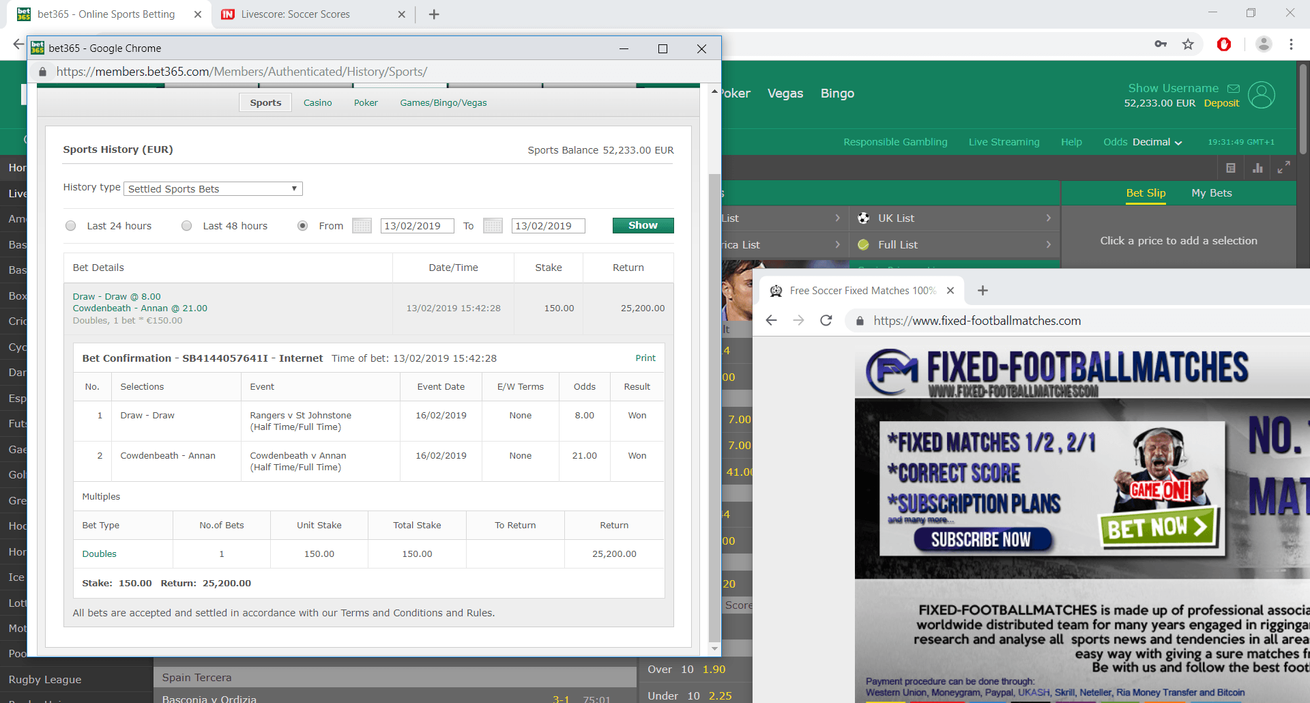Viewport: 1310px width, 703px height.
Task: Close the Livescore: Soccer Scores tab
Action: pyautogui.click(x=401, y=14)
